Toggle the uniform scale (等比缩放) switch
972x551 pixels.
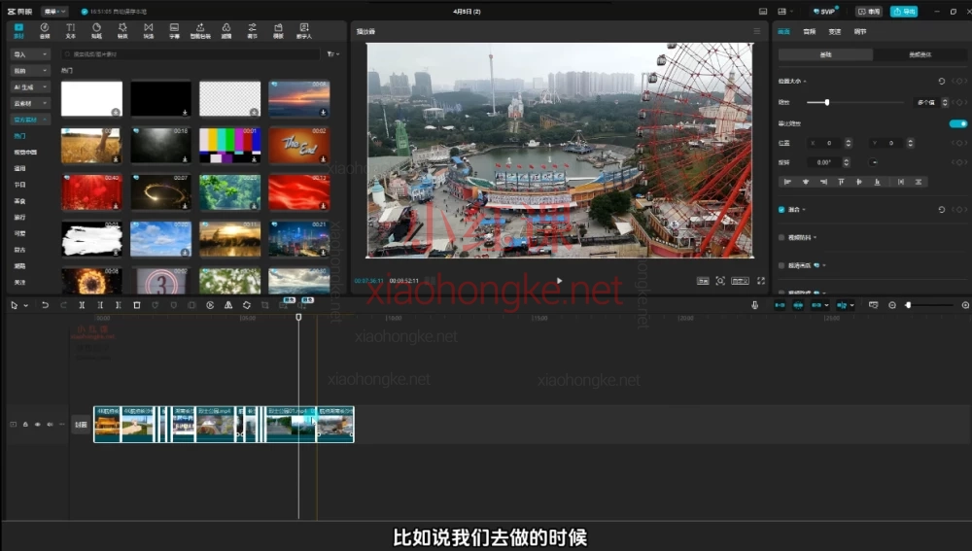point(957,123)
